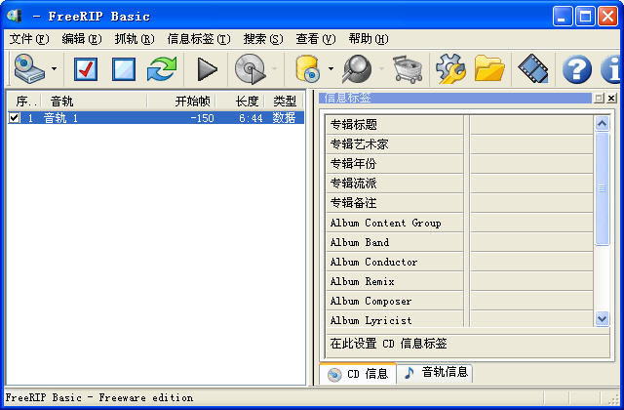Open the 抓轨(R) menu
Screen dimensions: 624x410
135,39
